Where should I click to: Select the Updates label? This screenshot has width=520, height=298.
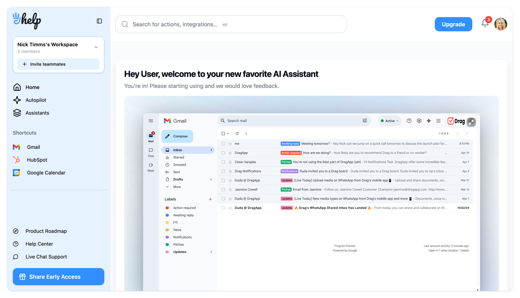pyautogui.click(x=180, y=252)
